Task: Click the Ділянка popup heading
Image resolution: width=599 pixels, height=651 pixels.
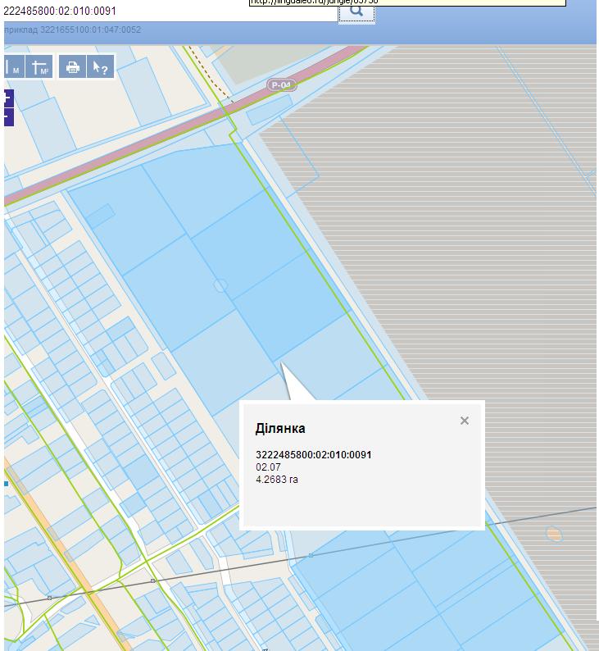Action: (280, 429)
